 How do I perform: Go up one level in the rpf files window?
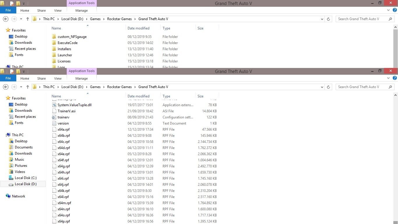click(28, 87)
